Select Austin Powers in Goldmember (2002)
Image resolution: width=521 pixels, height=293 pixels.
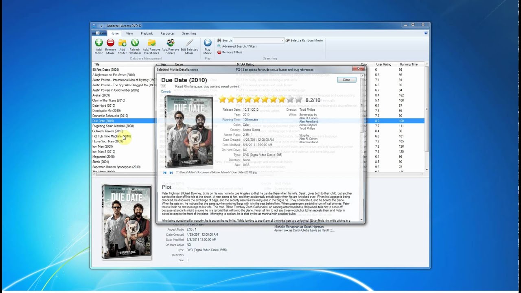(x=116, y=90)
